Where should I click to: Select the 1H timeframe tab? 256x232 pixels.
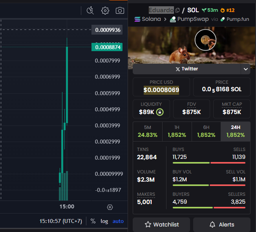[x=177, y=131]
